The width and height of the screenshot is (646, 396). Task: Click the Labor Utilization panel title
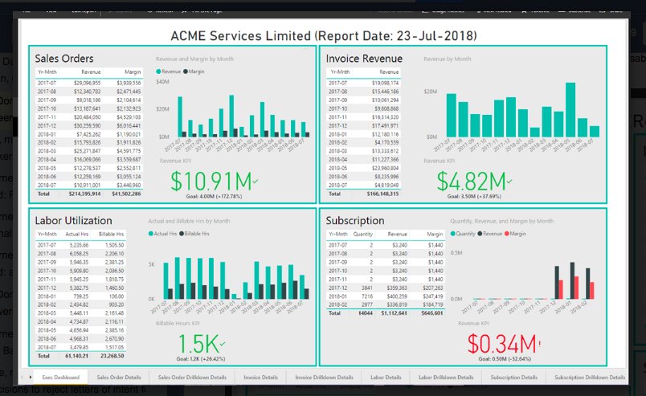point(73,220)
